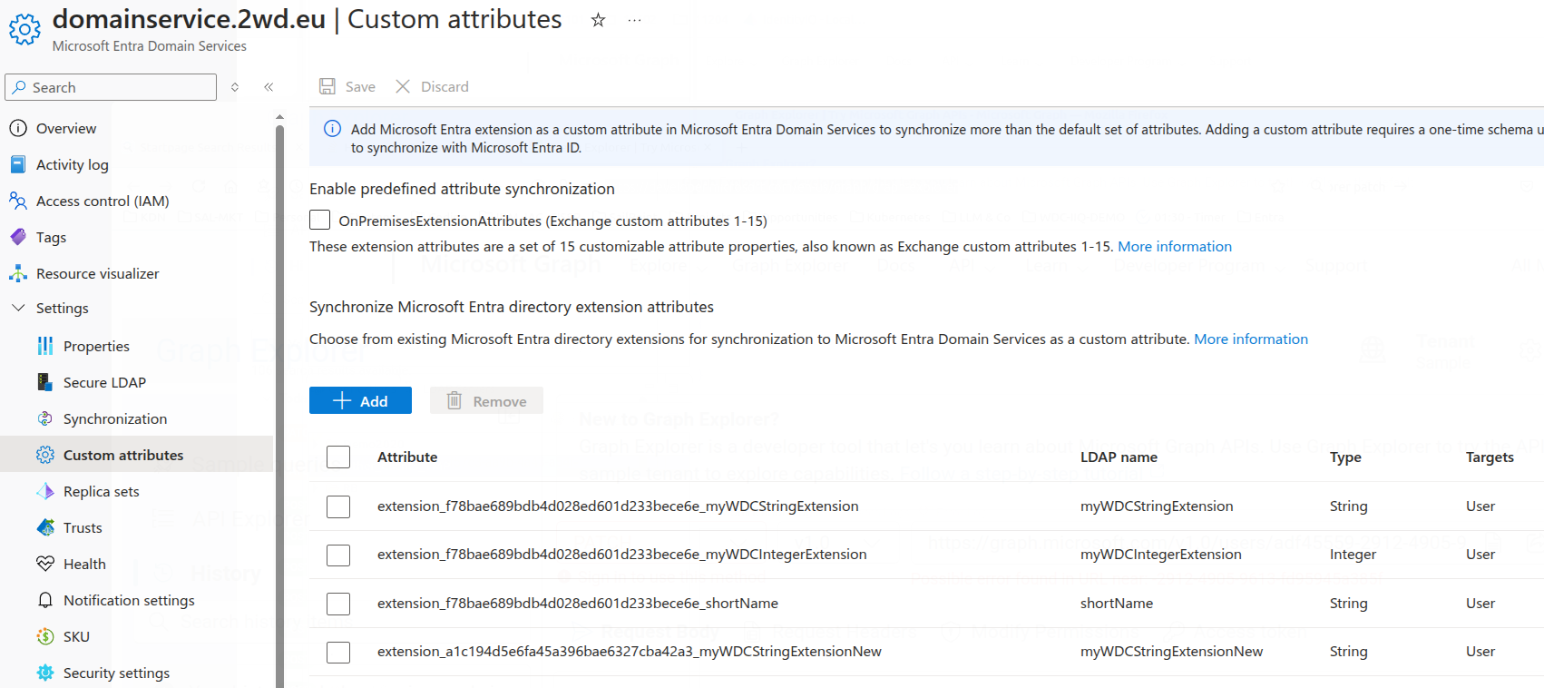The width and height of the screenshot is (1544, 688).
Task: Enable OnPremisesExtensionAttributes checkbox
Action: point(319,220)
